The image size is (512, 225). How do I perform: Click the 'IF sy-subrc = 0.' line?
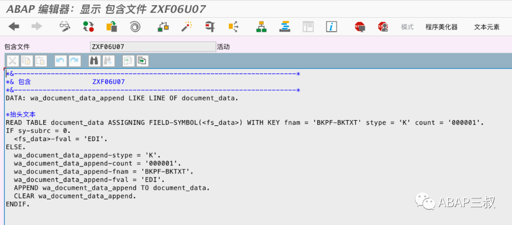tap(38, 131)
